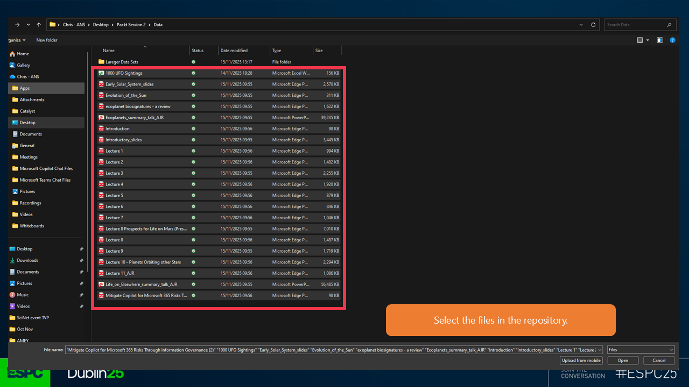Click the PDF icon beside Lecture 5

coord(101,196)
